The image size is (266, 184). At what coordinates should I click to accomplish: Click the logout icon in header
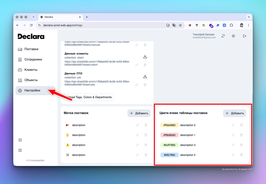pos(244,36)
